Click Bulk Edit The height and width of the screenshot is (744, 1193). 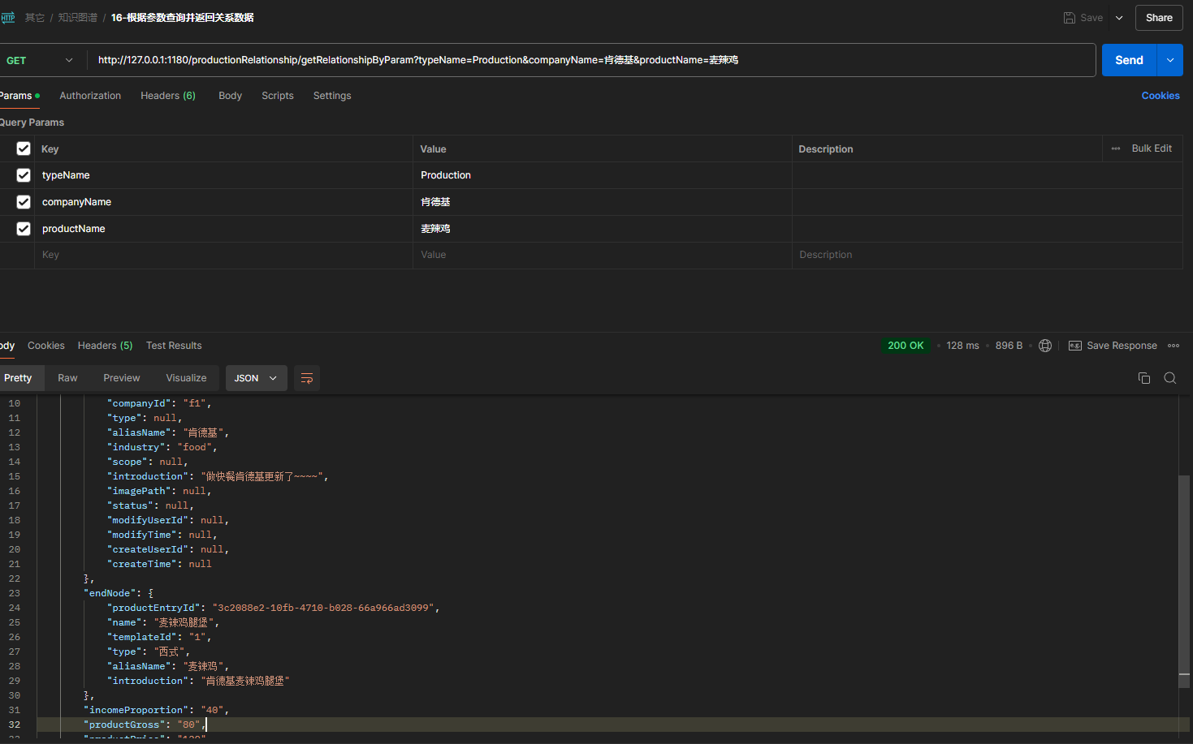(1152, 148)
